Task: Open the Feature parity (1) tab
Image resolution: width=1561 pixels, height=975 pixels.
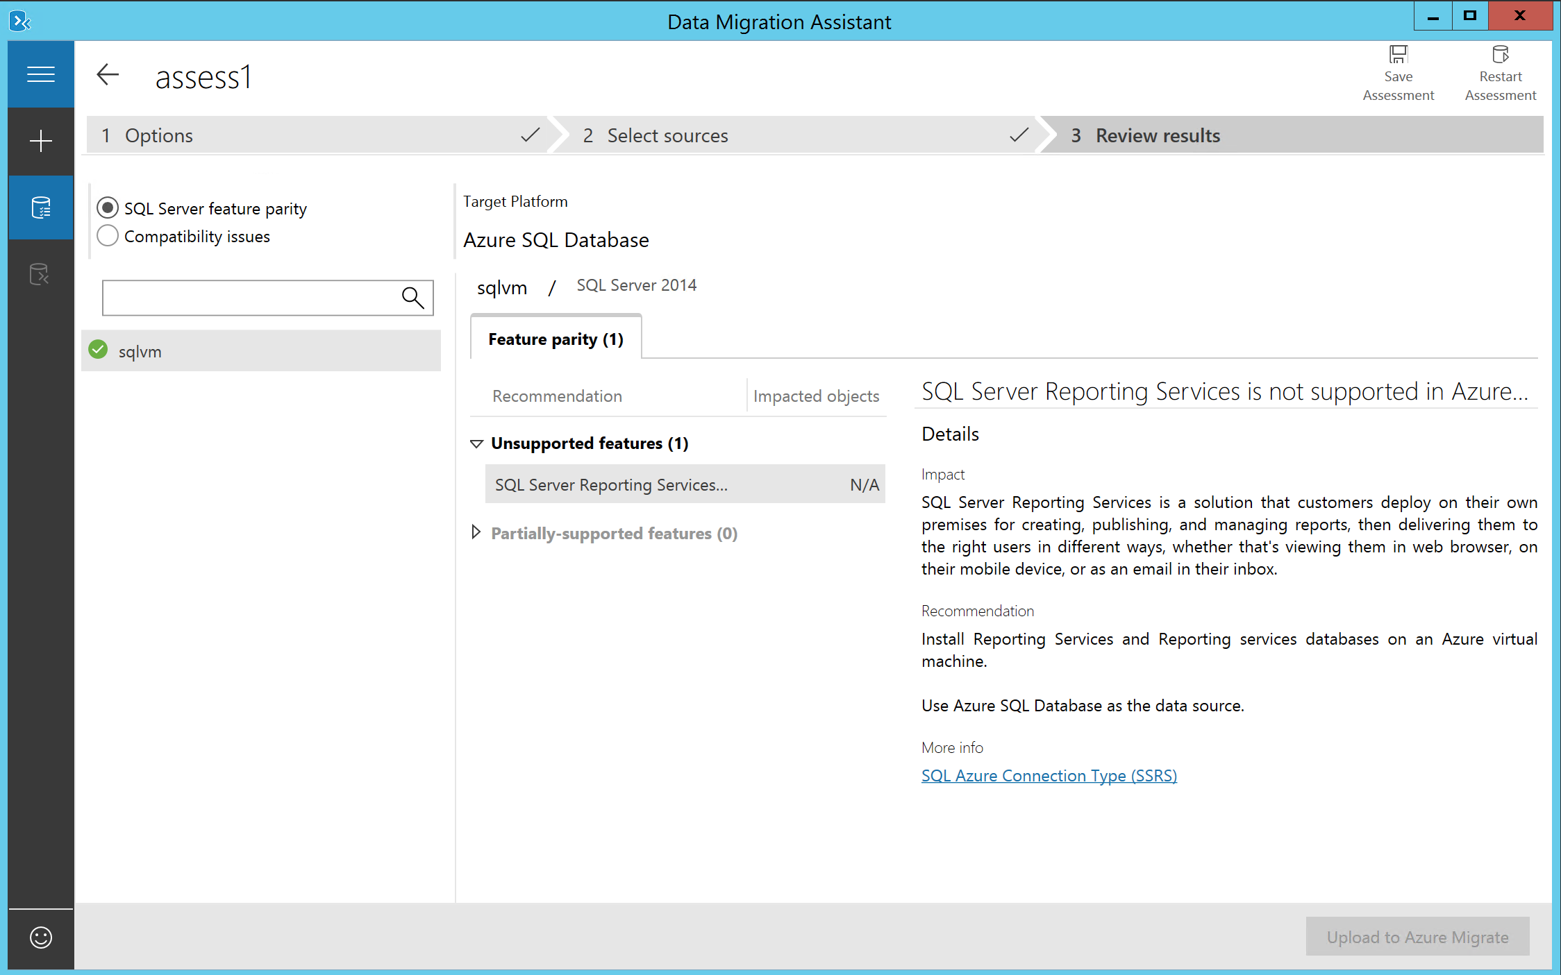Action: click(x=556, y=339)
